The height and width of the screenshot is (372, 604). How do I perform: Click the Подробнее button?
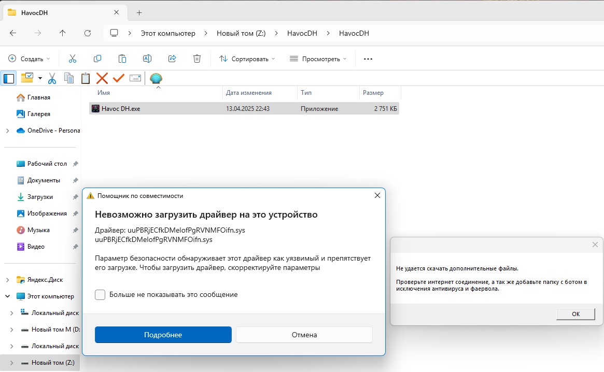coord(163,335)
